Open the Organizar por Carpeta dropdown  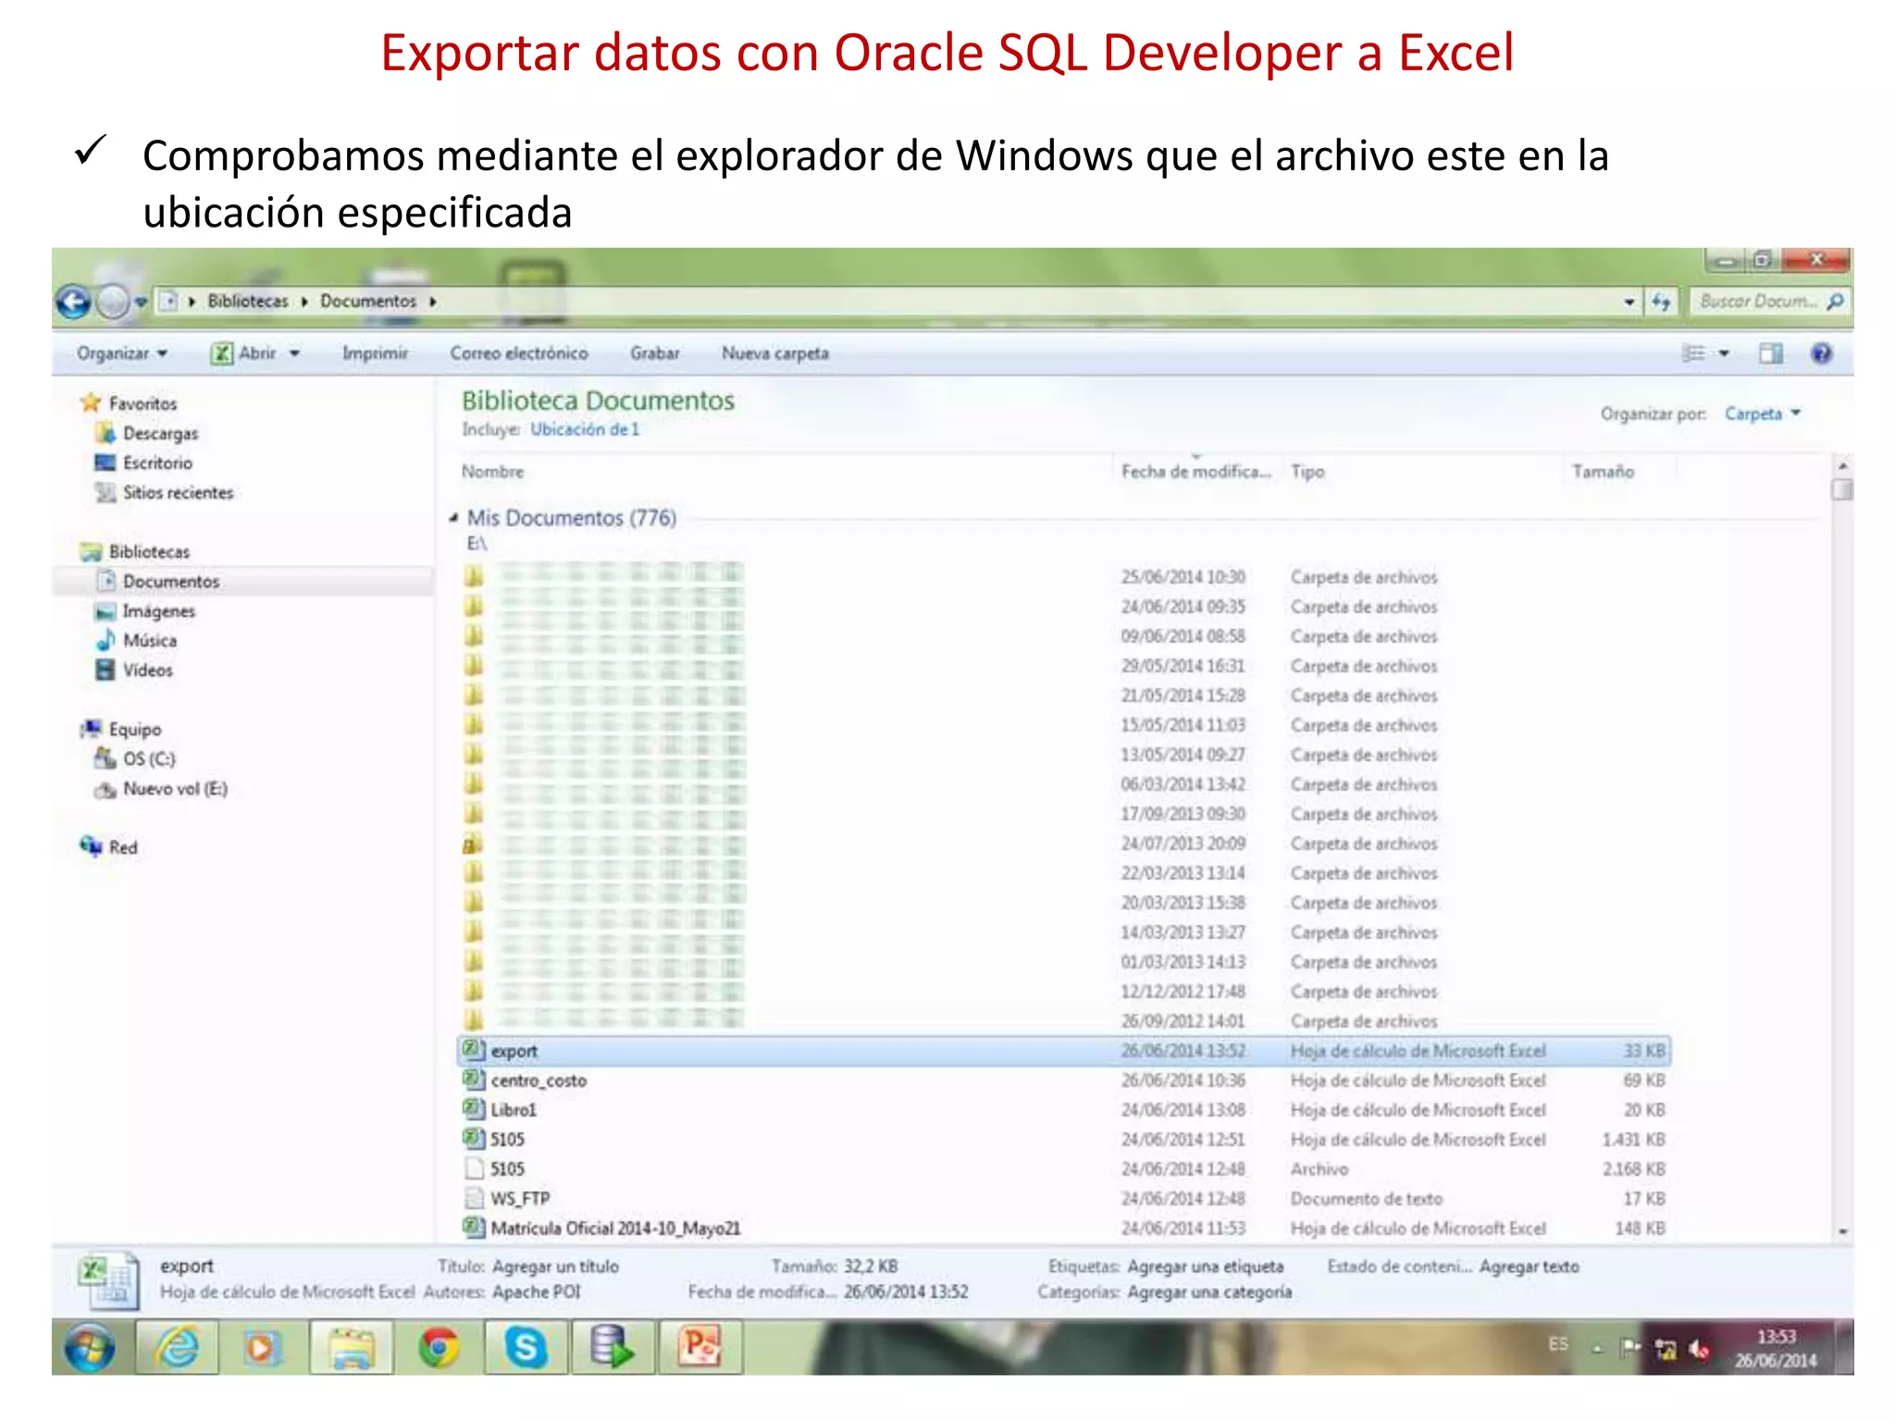(1761, 414)
